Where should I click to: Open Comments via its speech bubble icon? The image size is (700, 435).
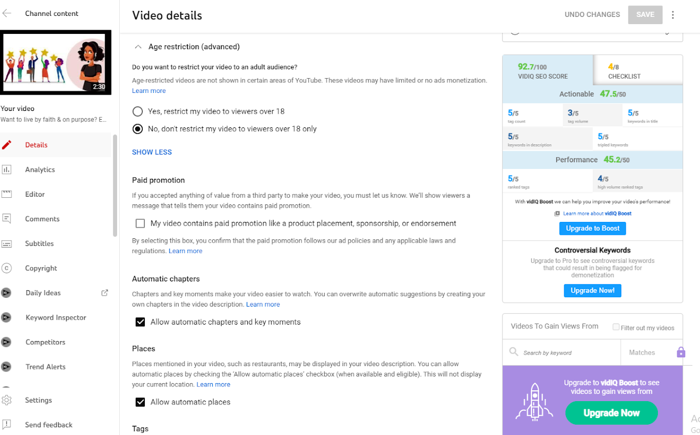coord(7,219)
